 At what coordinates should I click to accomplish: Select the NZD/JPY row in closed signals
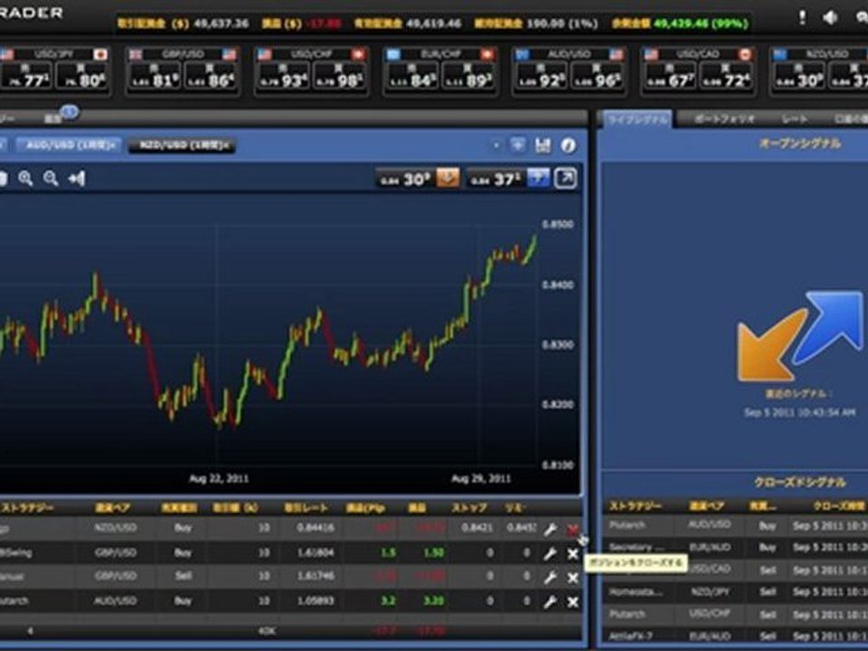pyautogui.click(x=735, y=592)
